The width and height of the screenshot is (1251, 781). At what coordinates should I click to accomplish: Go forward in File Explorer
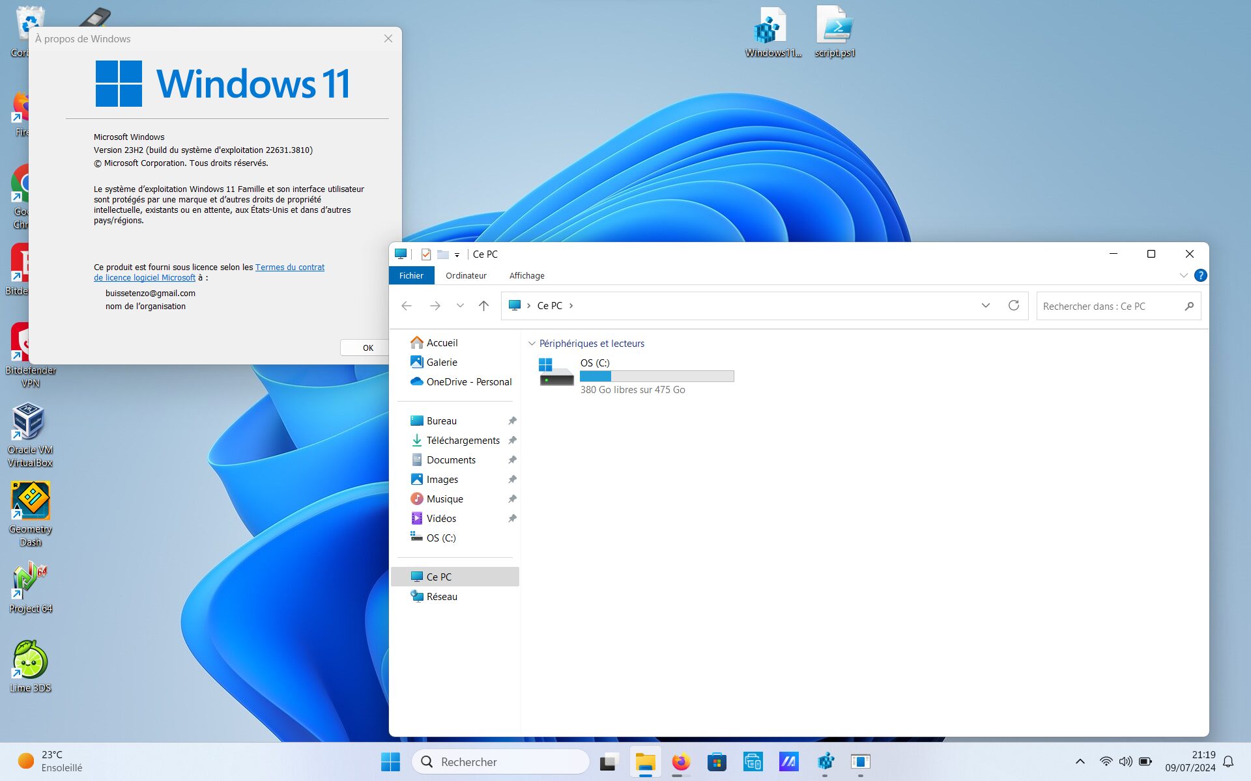pos(435,306)
